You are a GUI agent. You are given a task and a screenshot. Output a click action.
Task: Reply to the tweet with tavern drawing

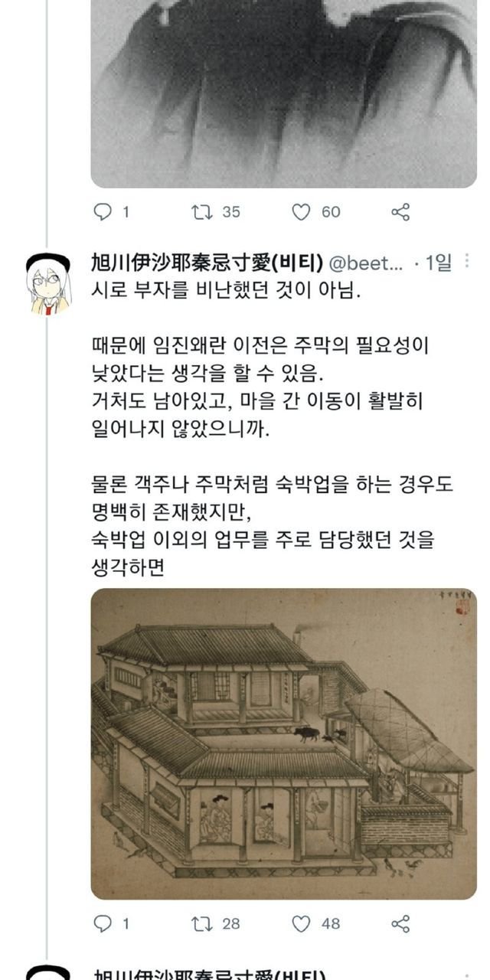coord(103,924)
